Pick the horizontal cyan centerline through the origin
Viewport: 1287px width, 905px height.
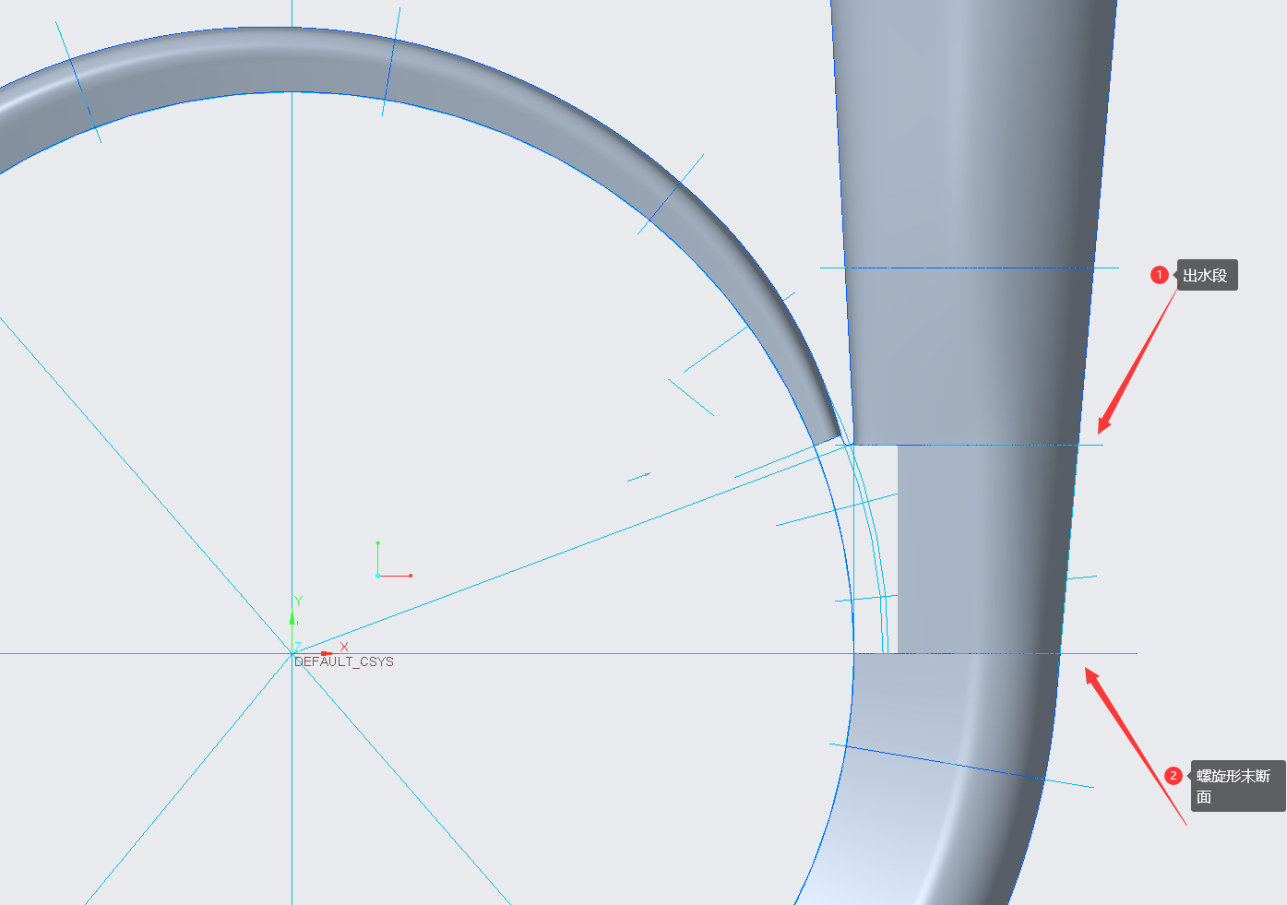554,653
